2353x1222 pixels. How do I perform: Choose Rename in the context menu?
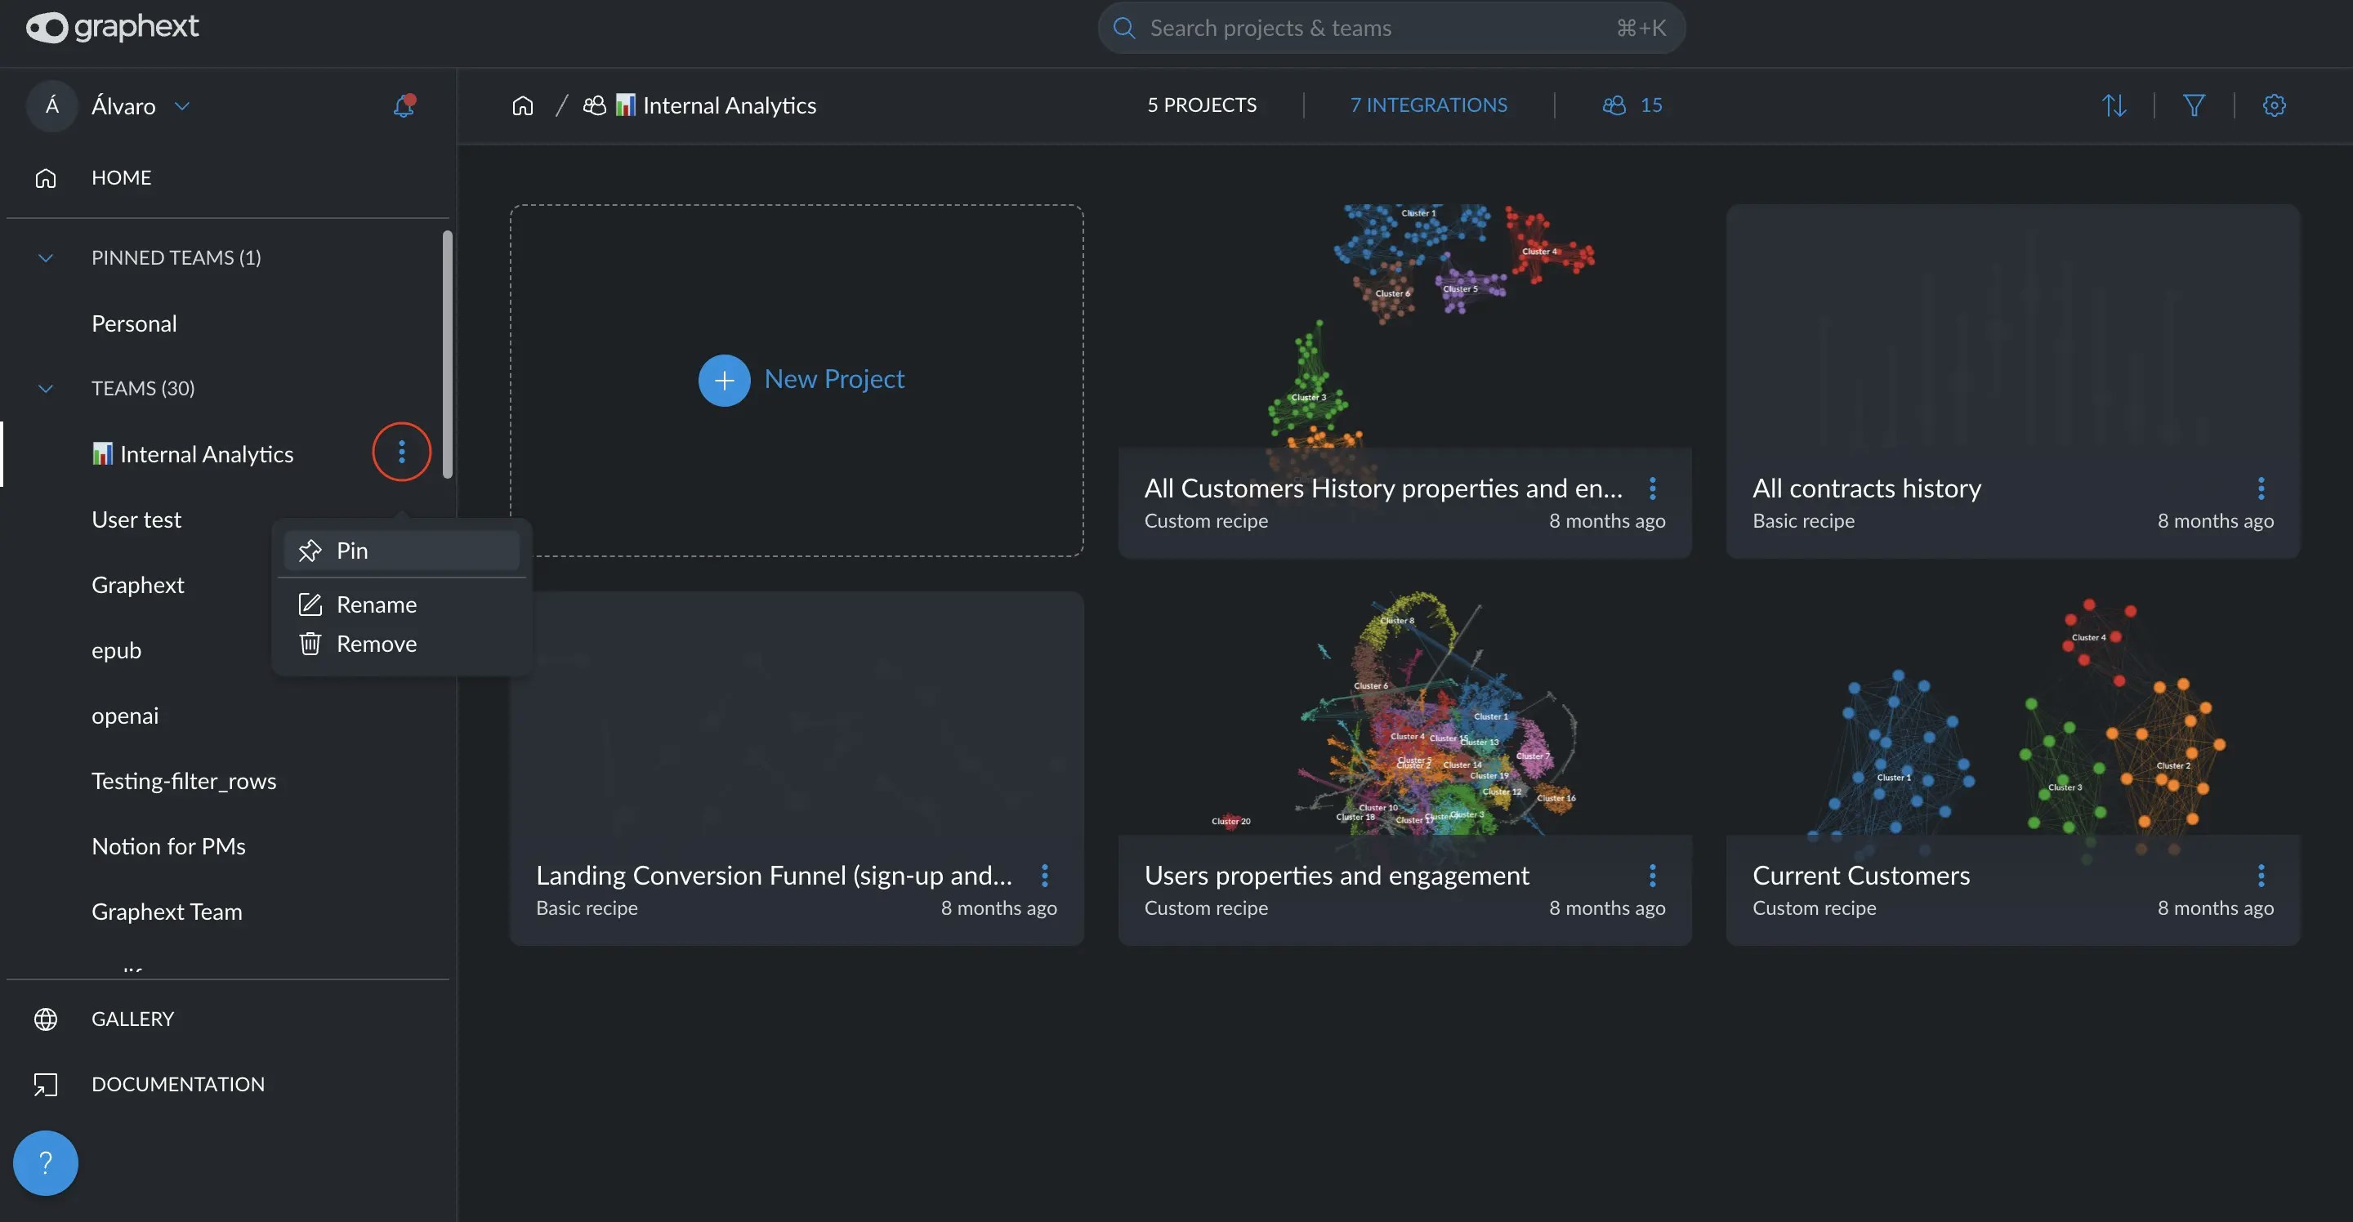(x=376, y=604)
